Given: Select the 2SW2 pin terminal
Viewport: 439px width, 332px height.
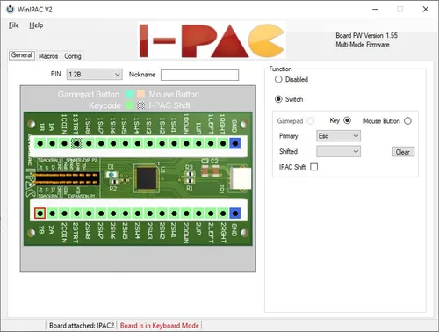Looking at the screenshot, I should (x=162, y=213).
